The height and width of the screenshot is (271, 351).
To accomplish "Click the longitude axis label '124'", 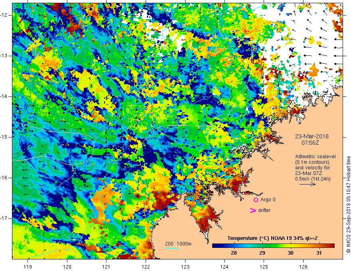I will (224, 267).
